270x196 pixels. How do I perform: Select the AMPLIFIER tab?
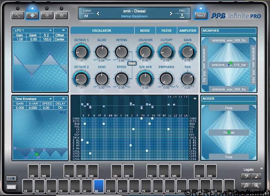[188, 30]
